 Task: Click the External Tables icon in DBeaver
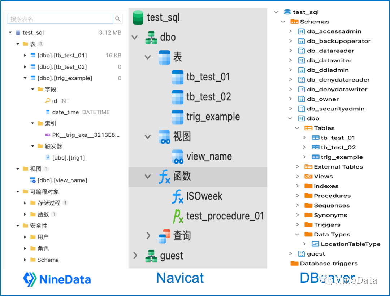pos(308,167)
